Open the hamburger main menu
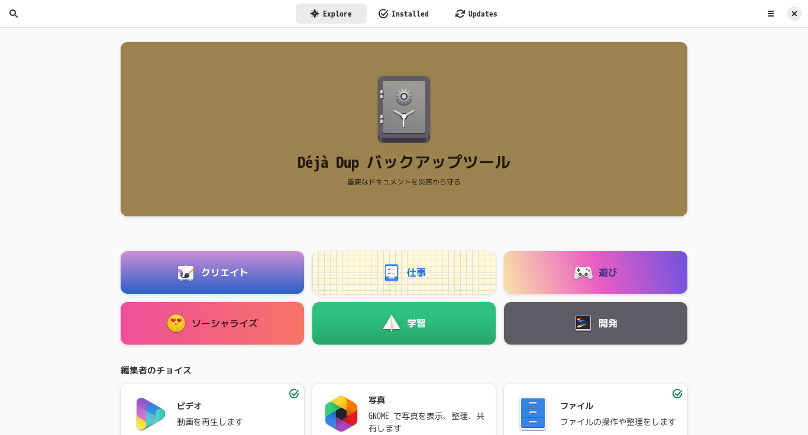The width and height of the screenshot is (808, 435). (771, 14)
